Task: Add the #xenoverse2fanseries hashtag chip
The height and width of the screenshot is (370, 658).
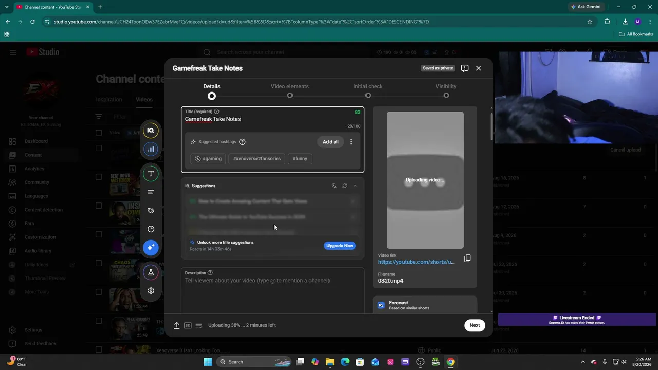Action: (x=257, y=159)
